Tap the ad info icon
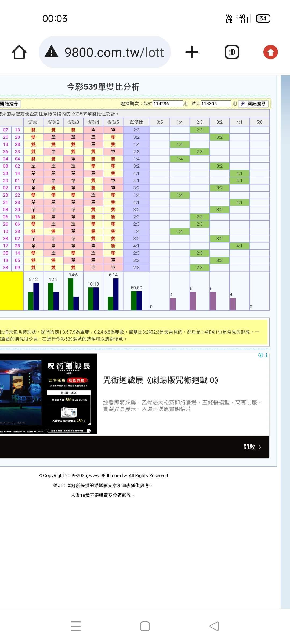 pos(260,355)
